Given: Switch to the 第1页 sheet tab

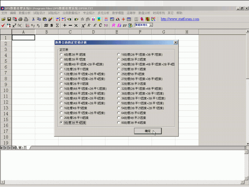Looking at the screenshot, I should [22, 148].
